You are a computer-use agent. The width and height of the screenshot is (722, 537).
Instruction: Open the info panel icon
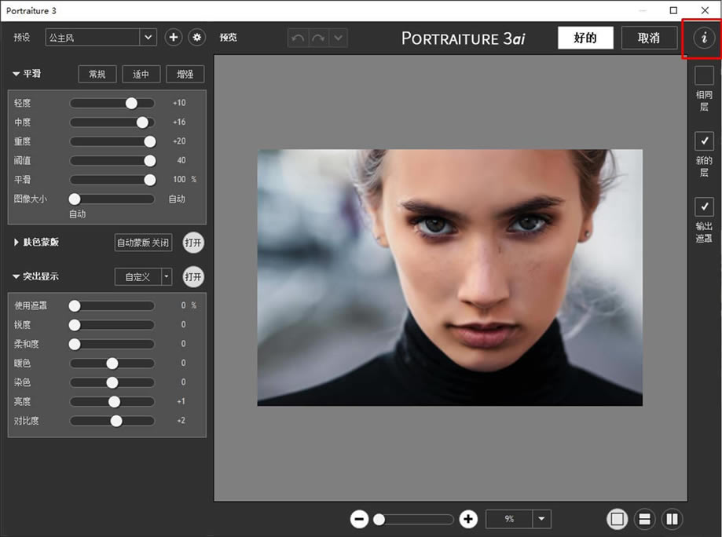pyautogui.click(x=704, y=38)
